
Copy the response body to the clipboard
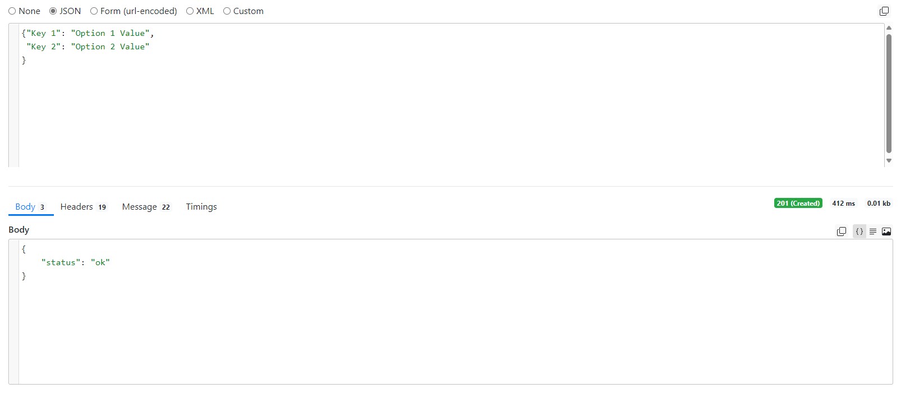[x=841, y=232]
